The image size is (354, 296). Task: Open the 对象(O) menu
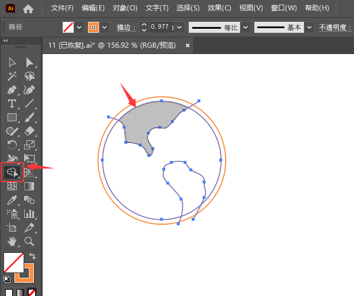tap(125, 9)
